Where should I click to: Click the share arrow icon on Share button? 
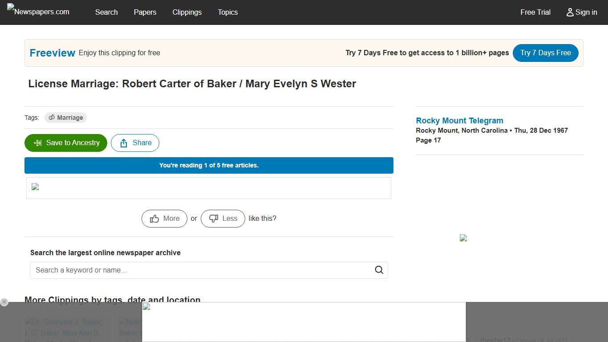tap(123, 142)
